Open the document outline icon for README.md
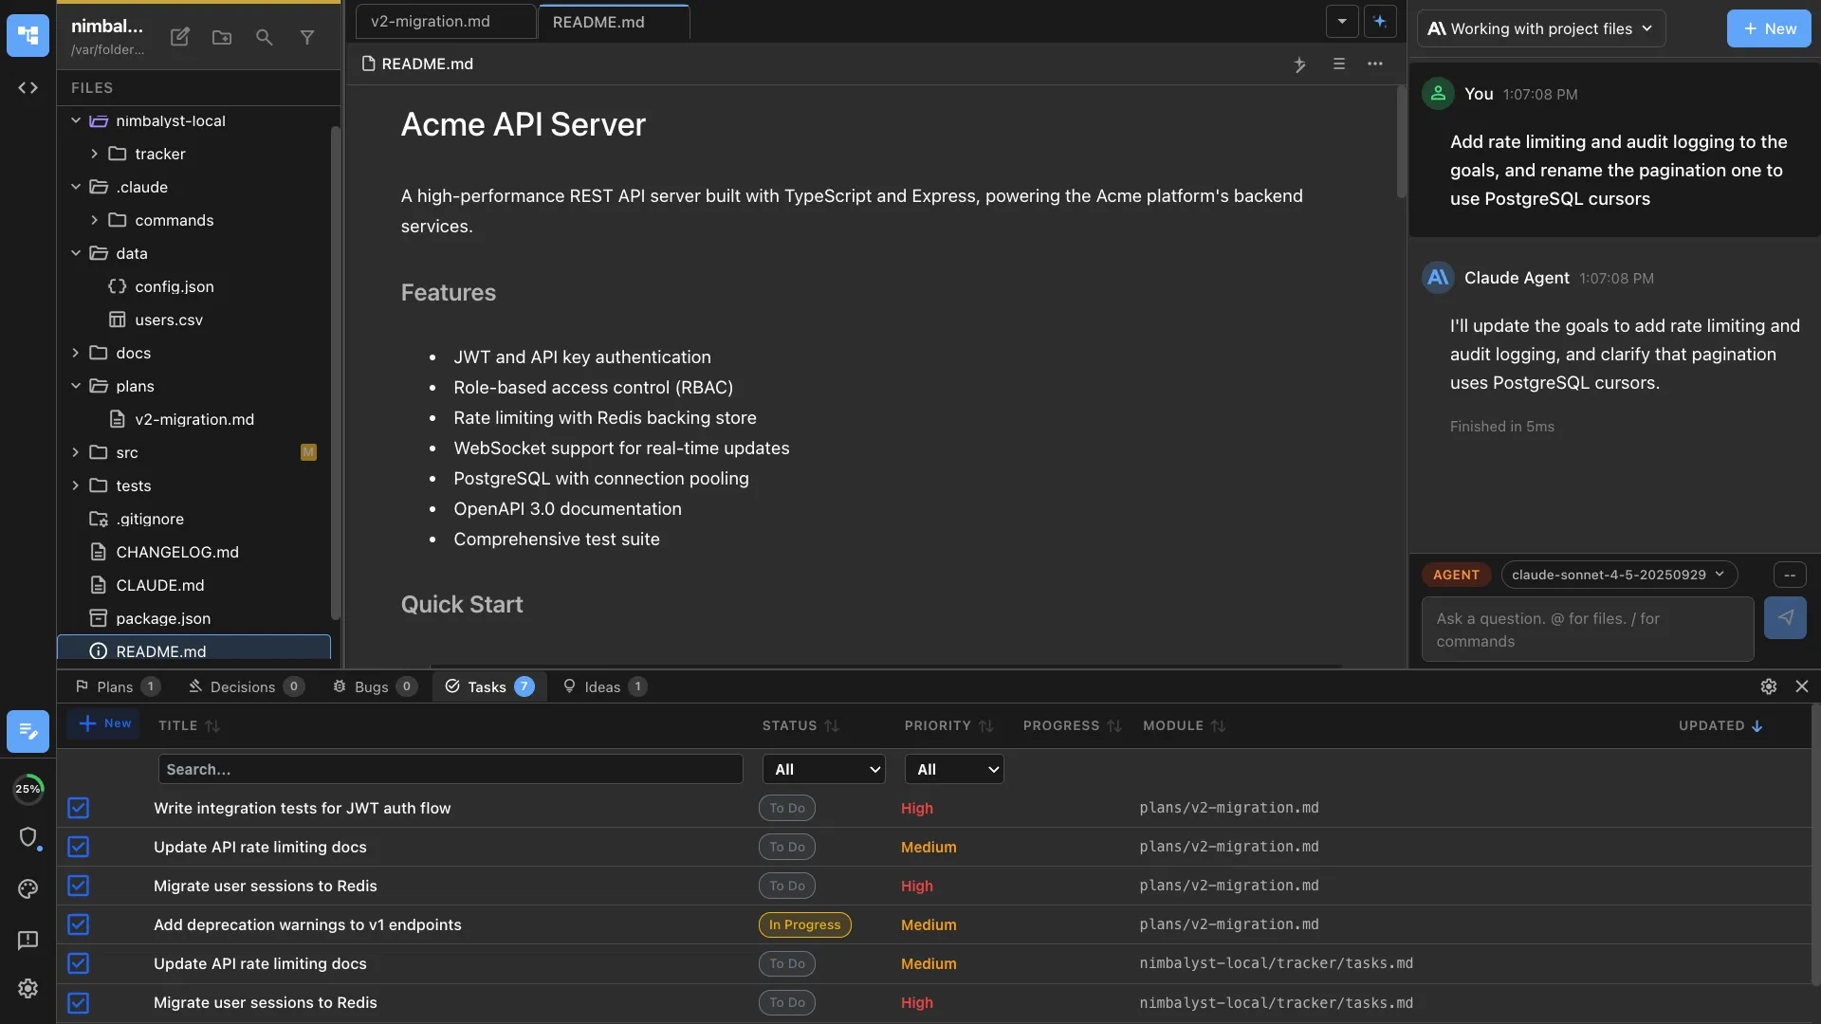This screenshot has width=1821, height=1024. point(1338,64)
